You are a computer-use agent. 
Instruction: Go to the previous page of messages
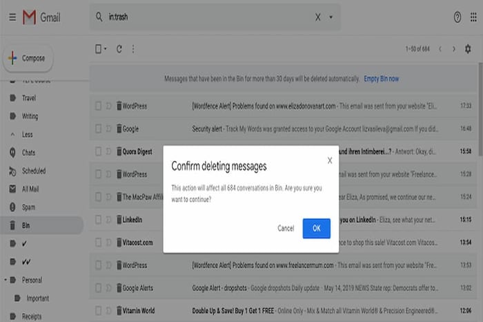[440, 49]
